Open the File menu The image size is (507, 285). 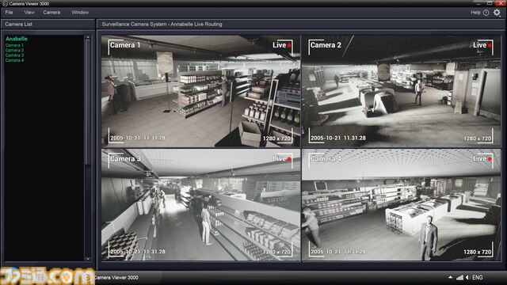(9, 13)
